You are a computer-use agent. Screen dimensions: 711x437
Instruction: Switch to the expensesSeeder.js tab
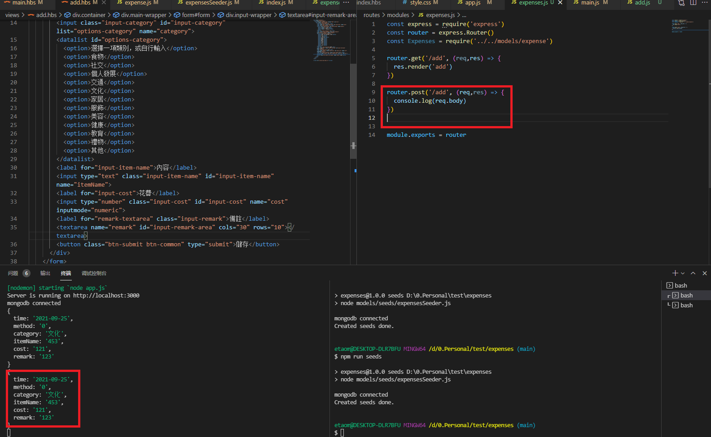(208, 3)
